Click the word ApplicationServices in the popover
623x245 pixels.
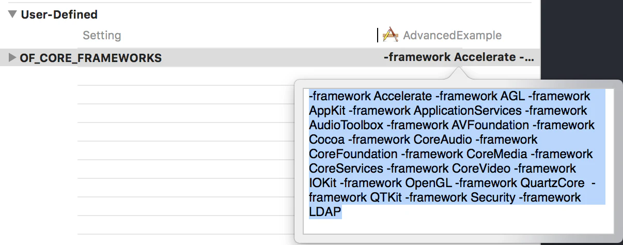pos(468,111)
